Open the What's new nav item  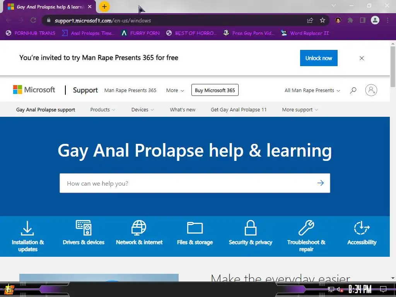tap(183, 109)
